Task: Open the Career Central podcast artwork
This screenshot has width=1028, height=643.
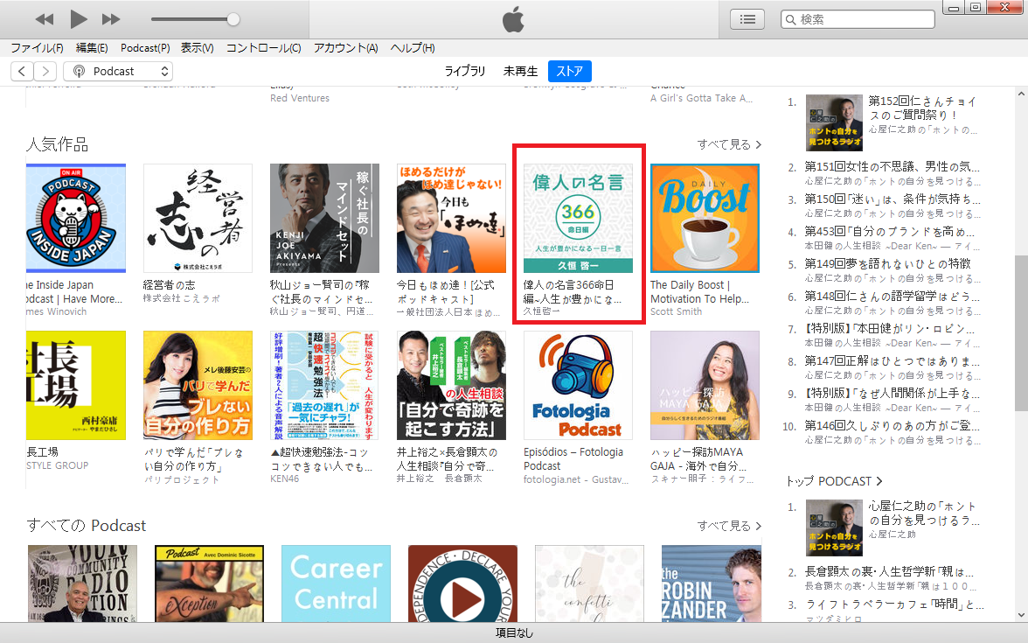Action: [x=336, y=584]
